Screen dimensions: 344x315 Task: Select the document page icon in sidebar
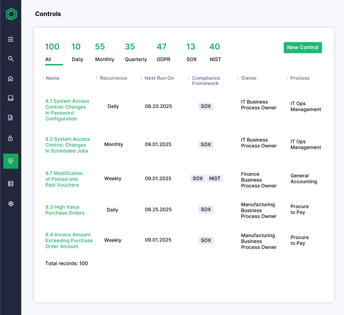(11, 118)
